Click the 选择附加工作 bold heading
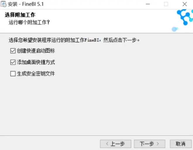 20,15
